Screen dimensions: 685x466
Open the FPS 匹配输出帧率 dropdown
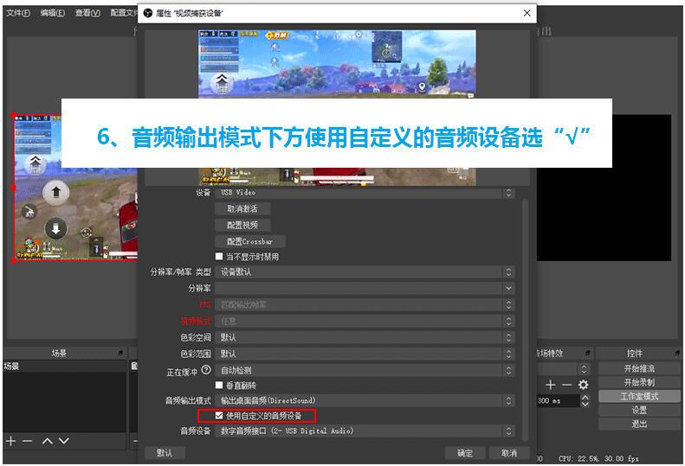[365, 304]
